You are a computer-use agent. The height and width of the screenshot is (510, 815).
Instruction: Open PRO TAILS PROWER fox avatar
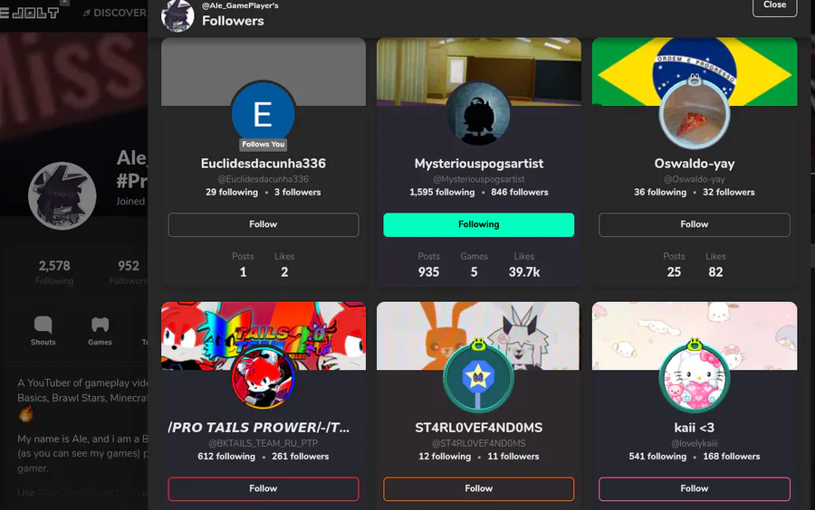point(263,379)
